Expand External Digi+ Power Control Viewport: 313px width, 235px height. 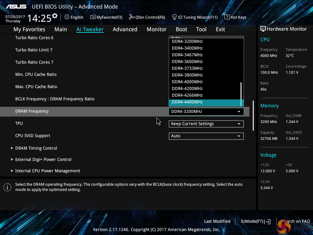43,159
